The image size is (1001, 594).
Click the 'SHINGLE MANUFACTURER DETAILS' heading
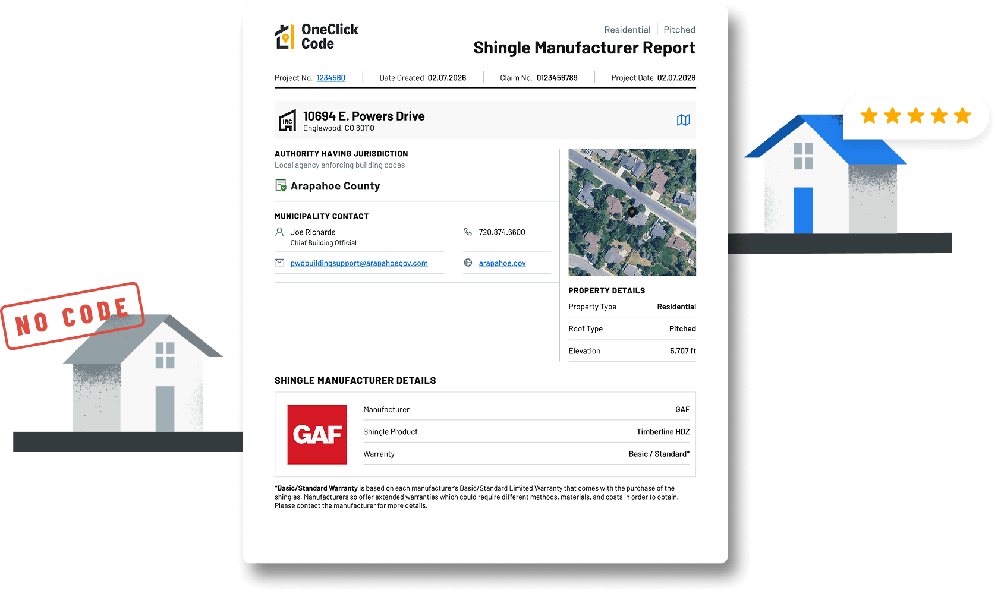[x=355, y=380]
